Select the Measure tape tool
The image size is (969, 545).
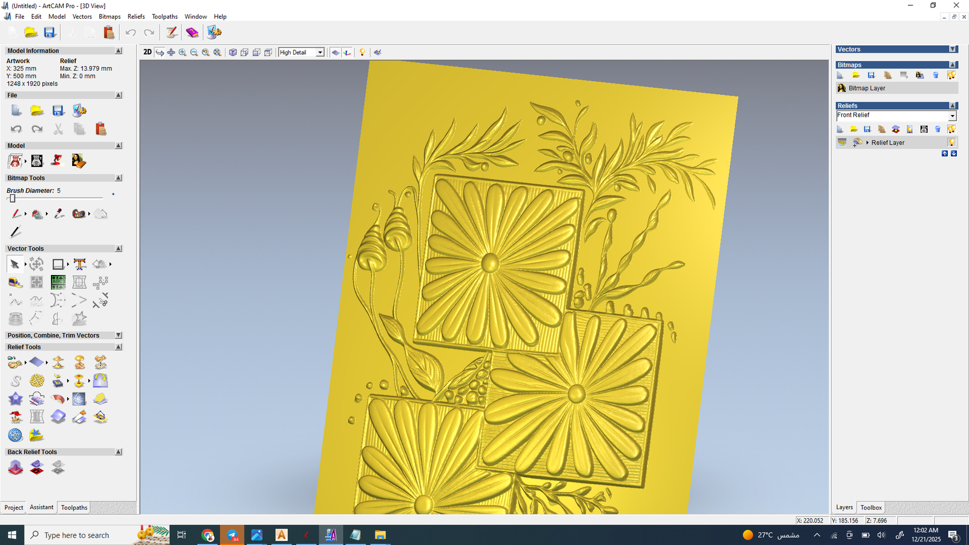[x=15, y=282]
